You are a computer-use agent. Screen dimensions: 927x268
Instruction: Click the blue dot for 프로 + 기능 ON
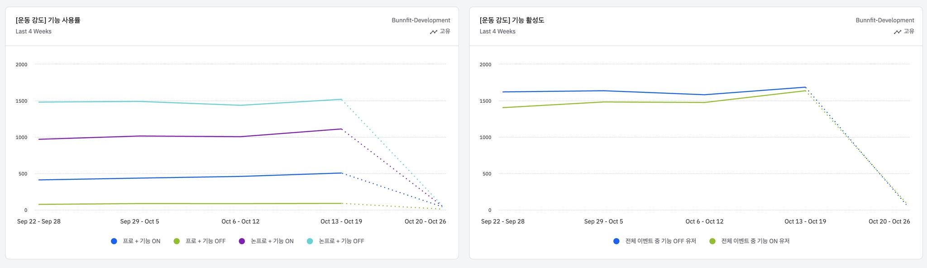tap(114, 241)
